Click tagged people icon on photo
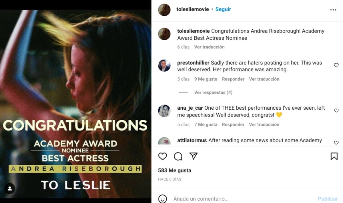The width and height of the screenshot is (343, 203). 10,188
